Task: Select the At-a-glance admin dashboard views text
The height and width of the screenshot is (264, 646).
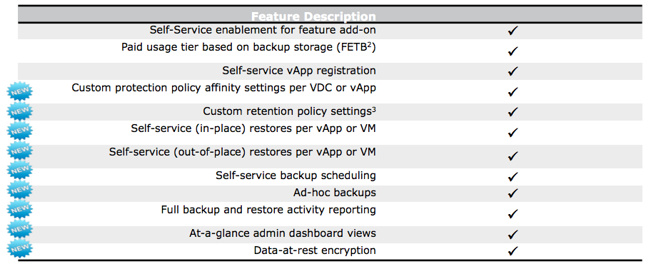Action: tap(283, 233)
